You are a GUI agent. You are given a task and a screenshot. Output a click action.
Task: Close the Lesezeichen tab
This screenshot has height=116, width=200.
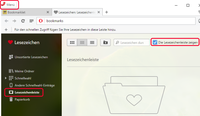tap(99, 12)
